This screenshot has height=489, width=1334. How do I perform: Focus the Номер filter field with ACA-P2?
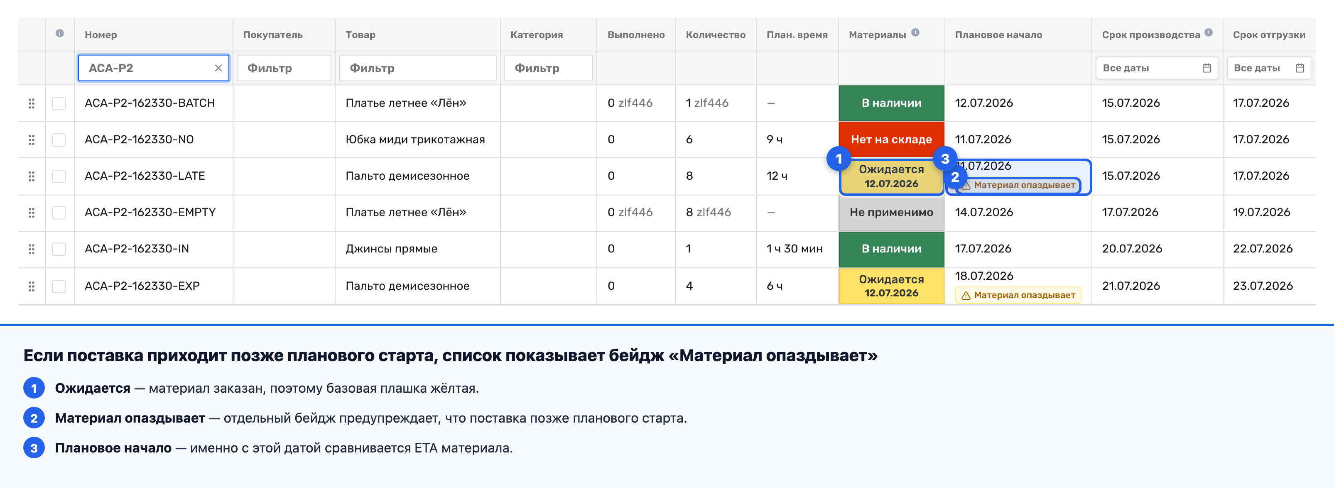tap(153, 68)
